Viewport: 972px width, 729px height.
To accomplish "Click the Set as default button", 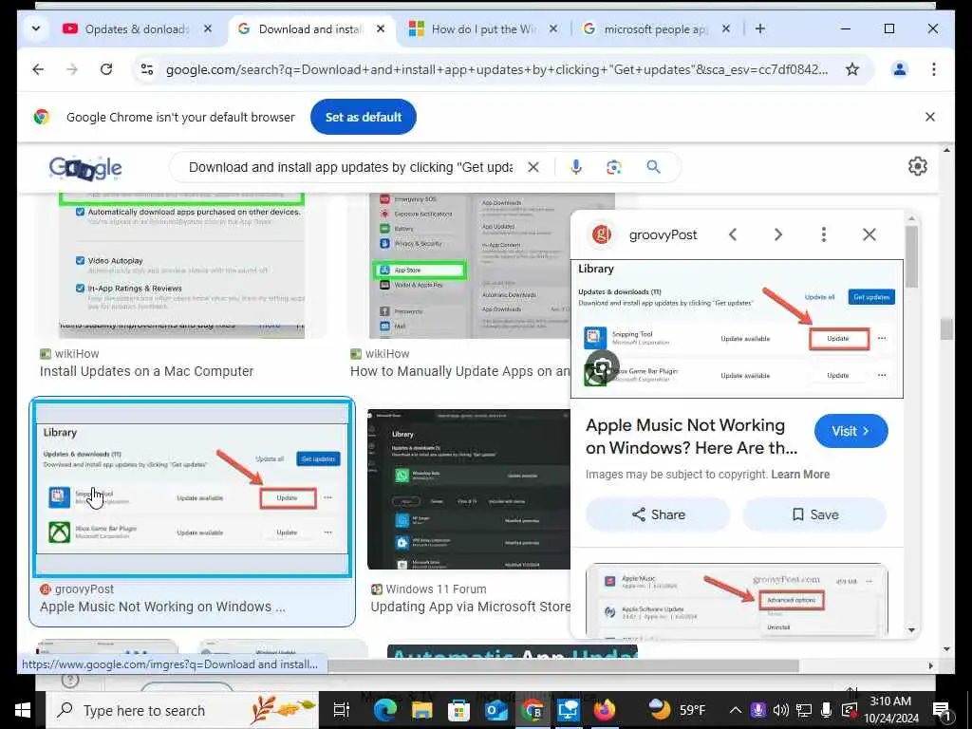I will click(x=364, y=117).
